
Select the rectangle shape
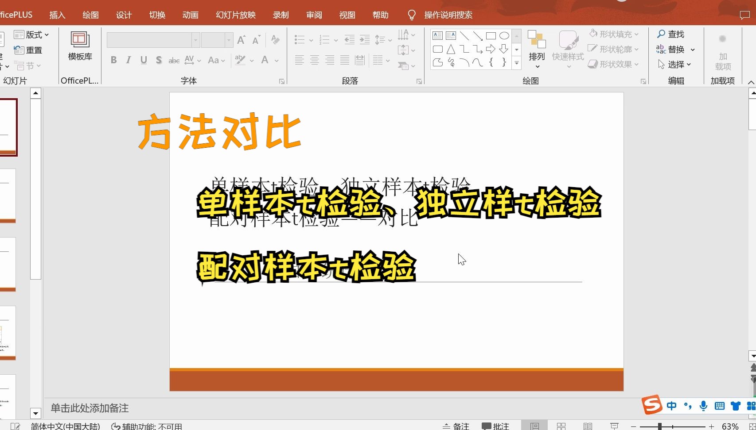pos(491,35)
